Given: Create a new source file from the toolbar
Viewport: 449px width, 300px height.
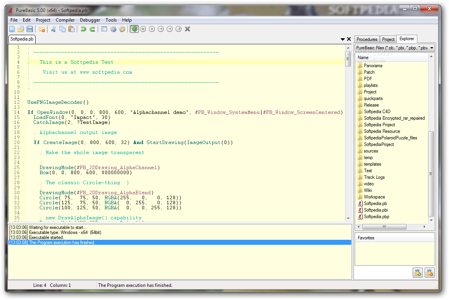Looking at the screenshot, I should [x=12, y=29].
